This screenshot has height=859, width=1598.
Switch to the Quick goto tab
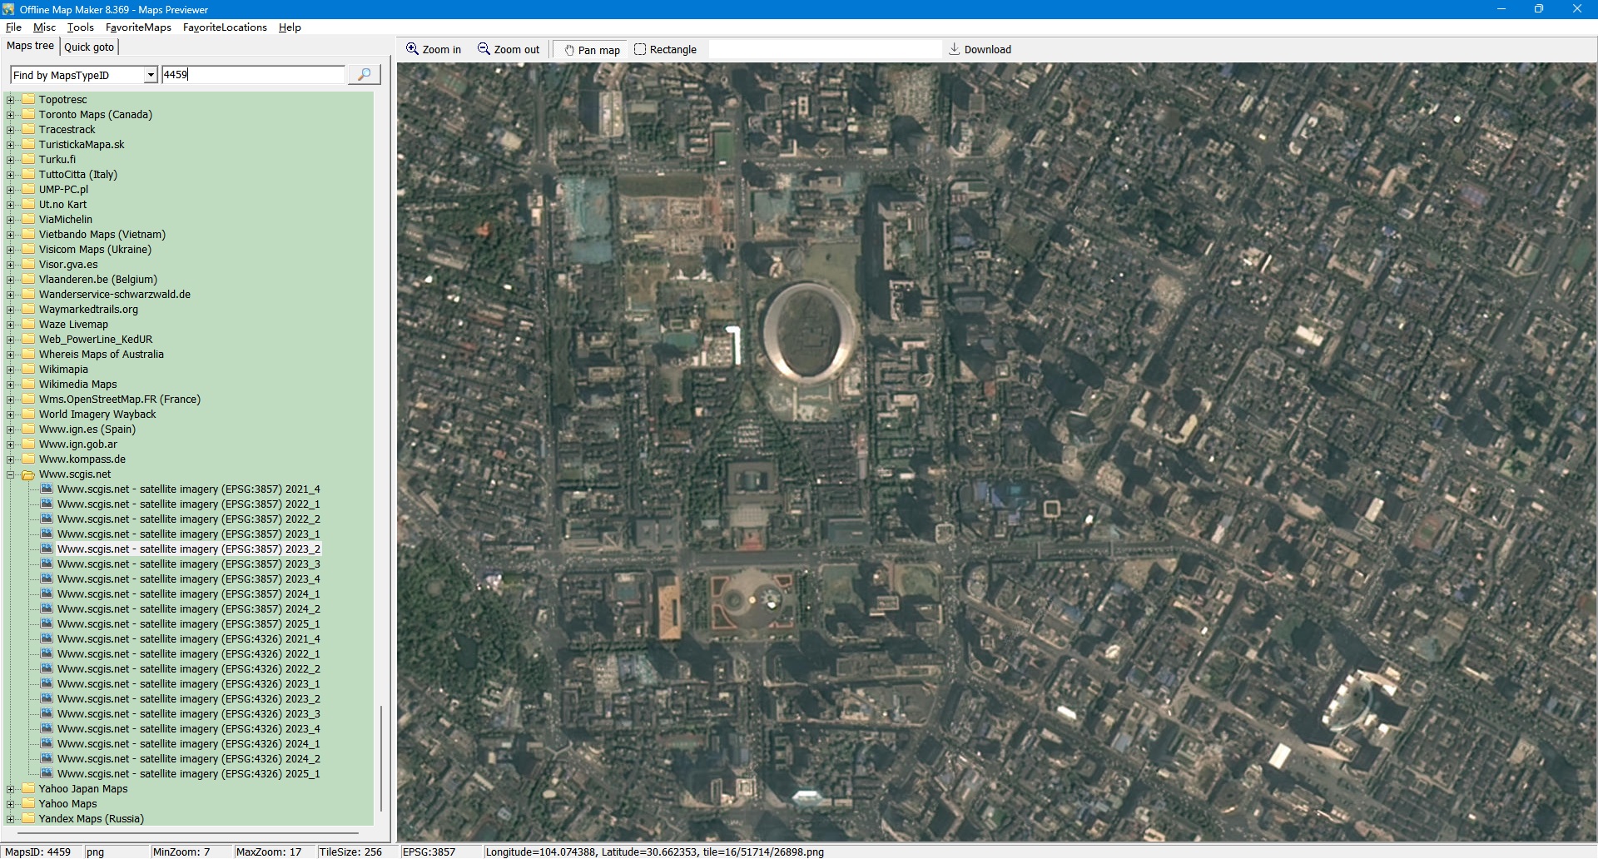[x=89, y=47]
